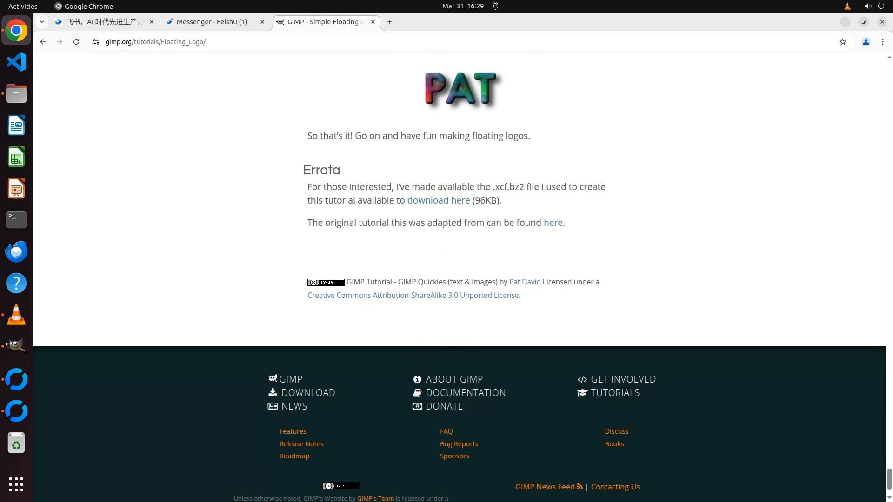
Task: Switch to Messenger - Feishu tab
Action: pyautogui.click(x=212, y=22)
